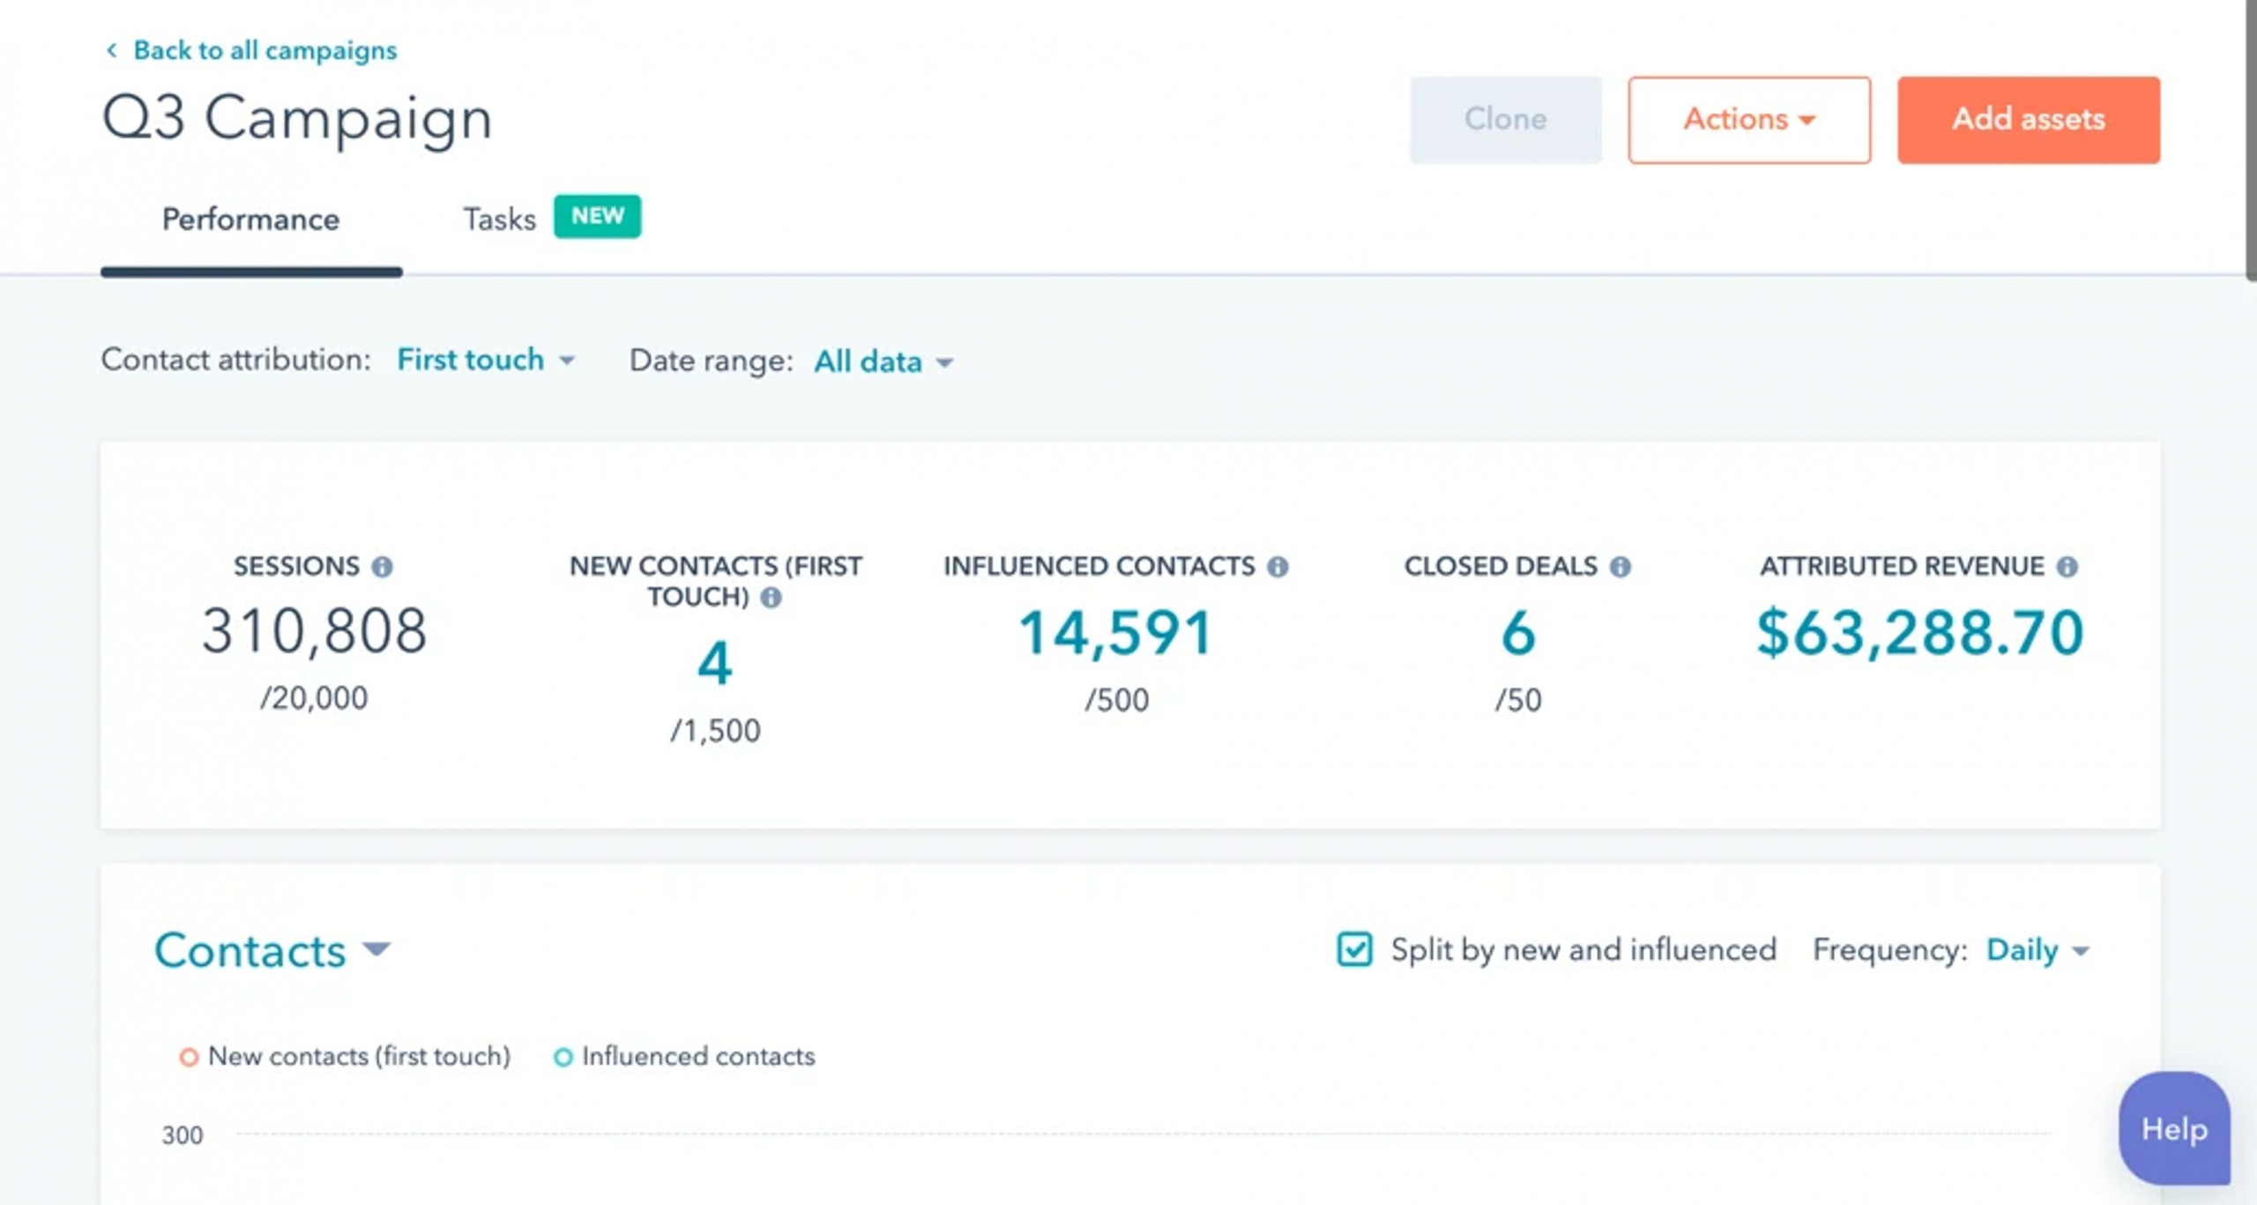Click the Closed Deals info icon
Viewport: 2257px width, 1205px height.
(x=1620, y=567)
